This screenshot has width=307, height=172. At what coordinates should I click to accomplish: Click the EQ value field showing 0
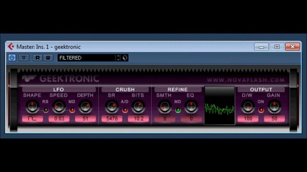191,118
